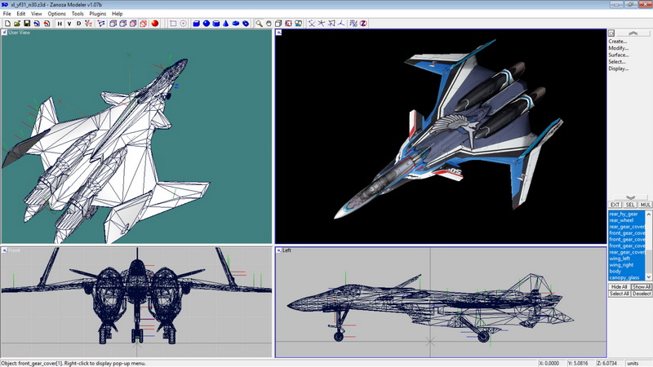This screenshot has width=653, height=367.
Task: Open the User View viewport menu icon
Action: (4, 33)
